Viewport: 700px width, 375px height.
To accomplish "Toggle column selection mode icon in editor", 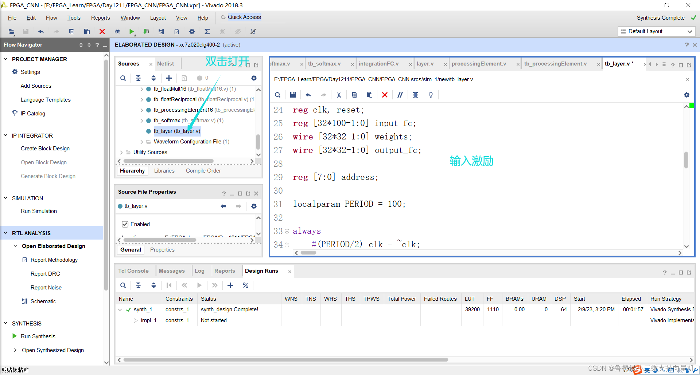I will tap(415, 95).
